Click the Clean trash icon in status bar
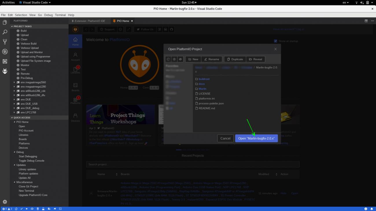 coord(38,209)
